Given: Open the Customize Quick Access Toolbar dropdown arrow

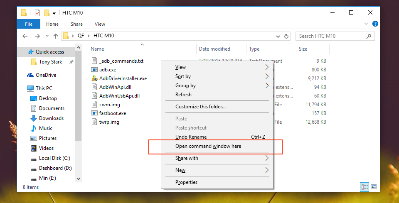Looking at the screenshot, I should point(54,13).
